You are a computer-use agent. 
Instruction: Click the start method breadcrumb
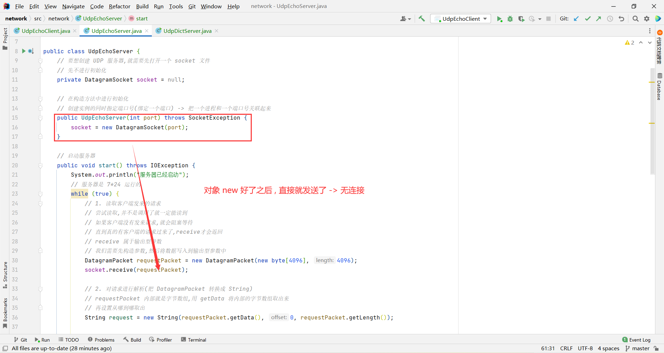[138, 19]
